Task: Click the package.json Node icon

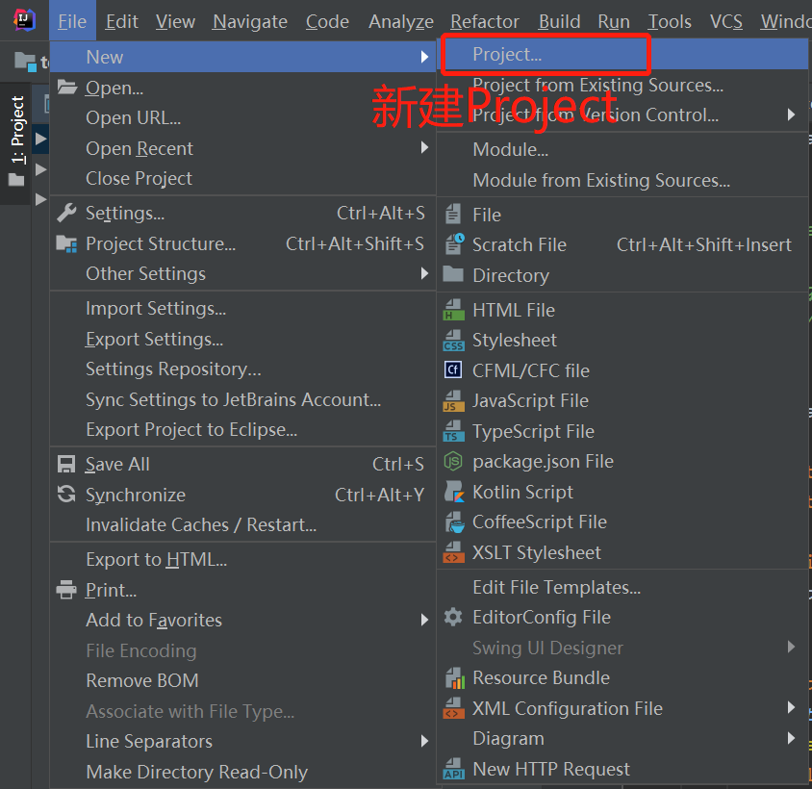Action: click(x=453, y=461)
